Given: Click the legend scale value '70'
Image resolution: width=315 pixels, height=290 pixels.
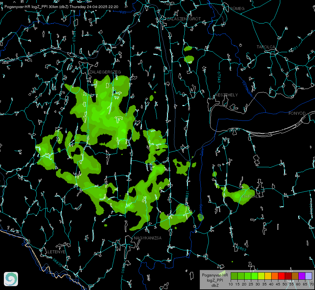Looking at the screenshot, I should tap(312, 285).
